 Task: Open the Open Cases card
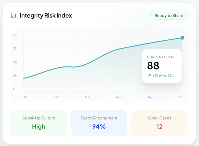[x=159, y=123]
